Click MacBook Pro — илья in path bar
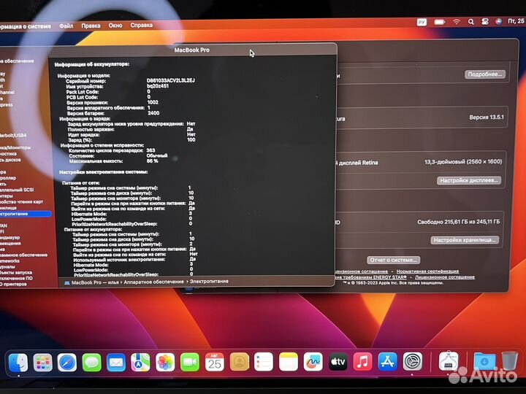 pos(91,282)
